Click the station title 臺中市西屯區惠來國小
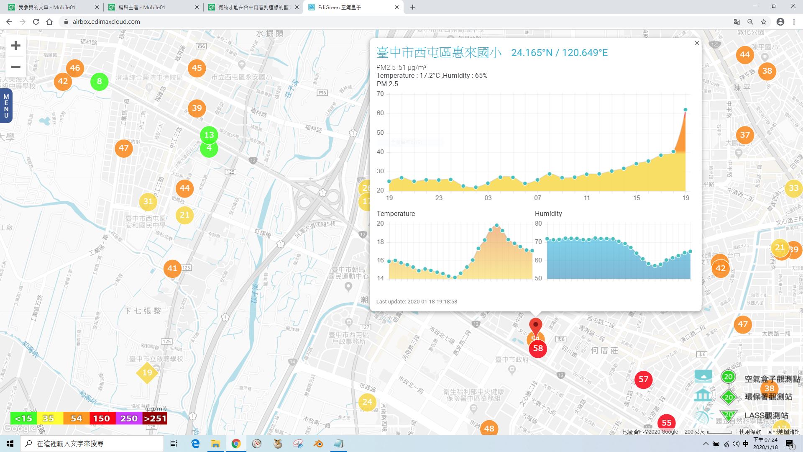The height and width of the screenshot is (452, 803). 439,52
